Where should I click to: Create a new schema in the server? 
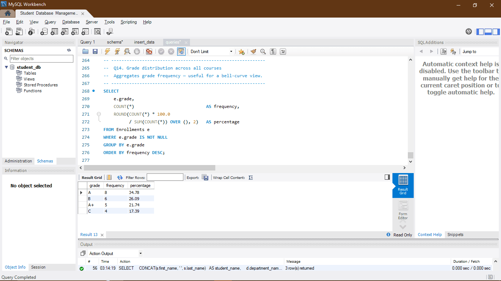pyautogui.click(x=44, y=32)
